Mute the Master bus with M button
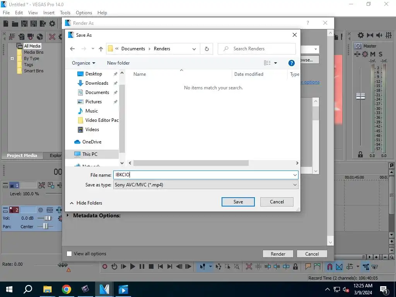396x297 pixels. coord(372,54)
